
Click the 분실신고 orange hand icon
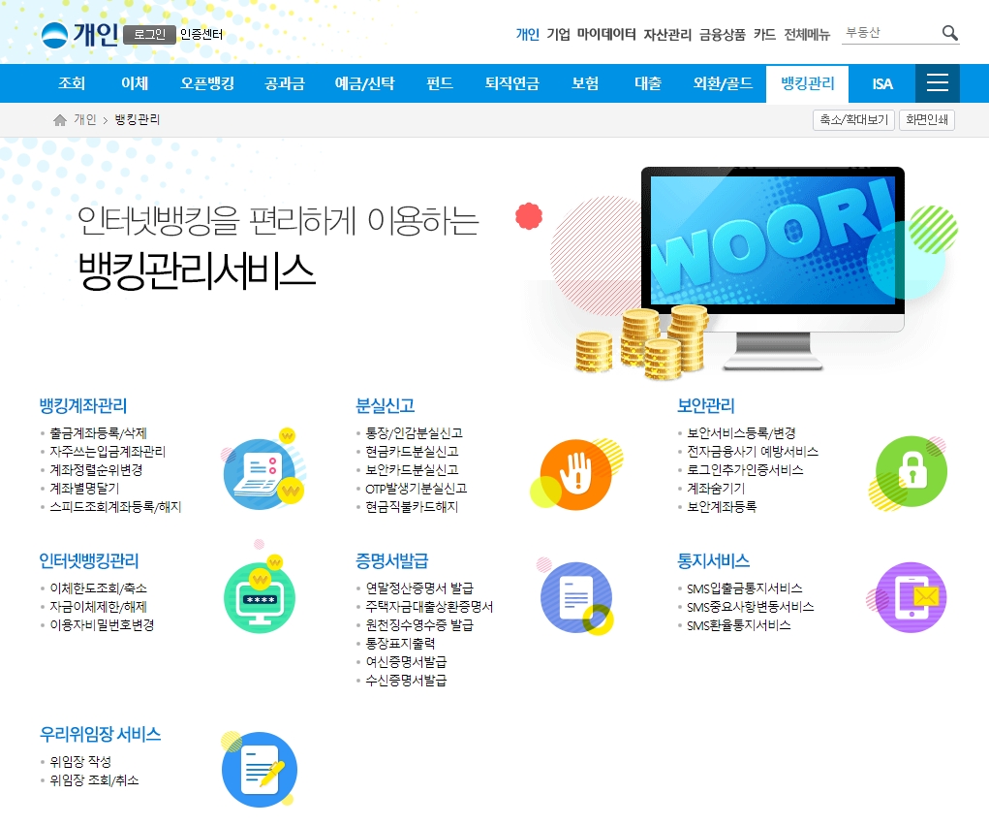(x=576, y=473)
